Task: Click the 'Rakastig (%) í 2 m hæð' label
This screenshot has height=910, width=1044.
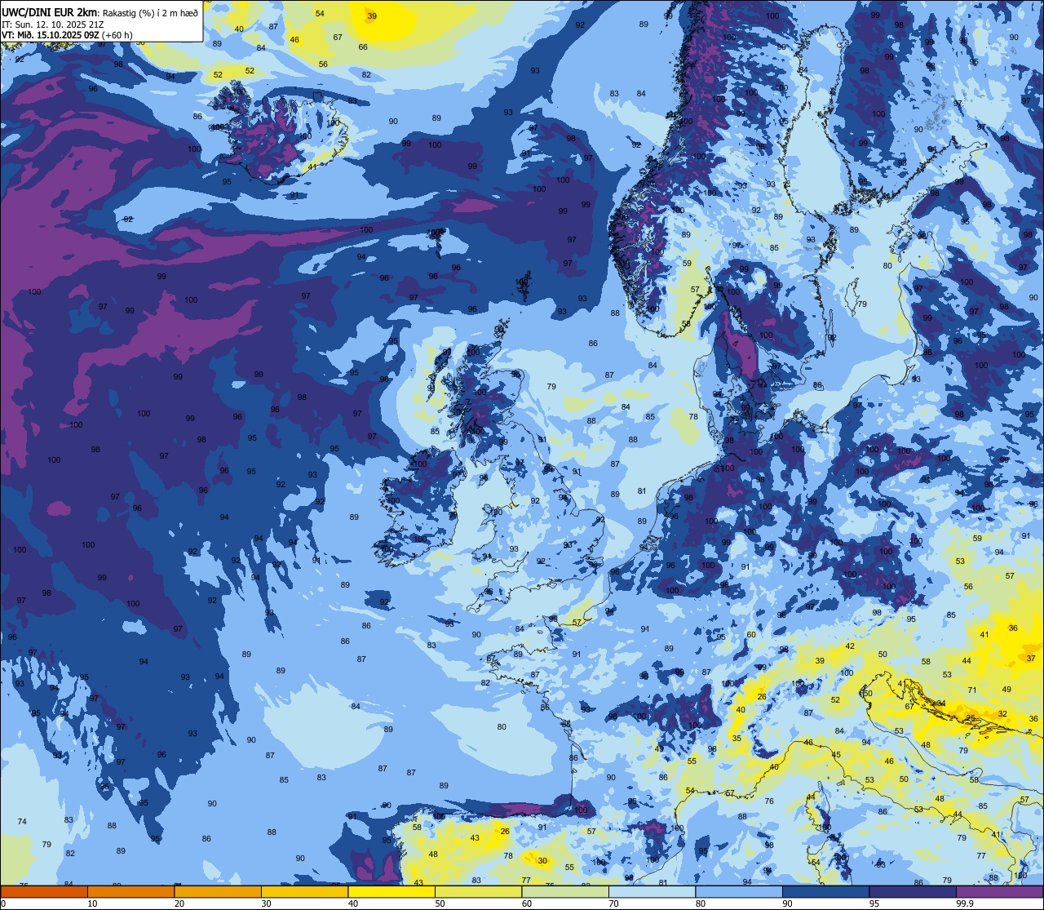Action: click(x=149, y=12)
